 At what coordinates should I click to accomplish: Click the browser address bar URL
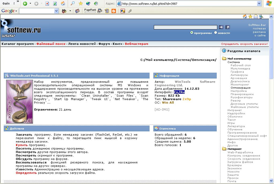point(150,3)
